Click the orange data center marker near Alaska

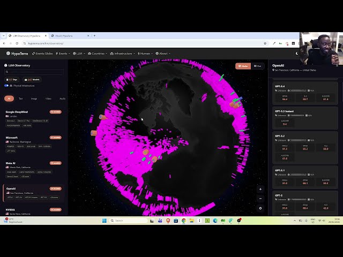pyautogui.click(x=102, y=117)
